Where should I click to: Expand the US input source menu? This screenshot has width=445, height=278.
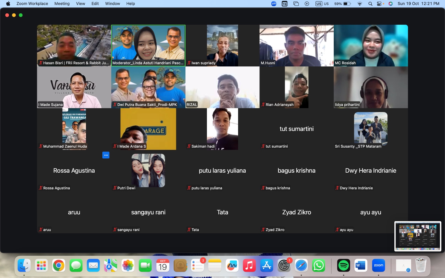pos(322,4)
